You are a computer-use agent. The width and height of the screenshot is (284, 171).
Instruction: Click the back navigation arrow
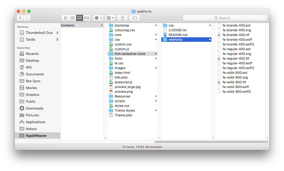coord(20,18)
